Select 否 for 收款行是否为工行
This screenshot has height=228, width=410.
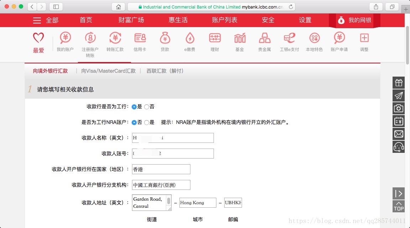147,107
